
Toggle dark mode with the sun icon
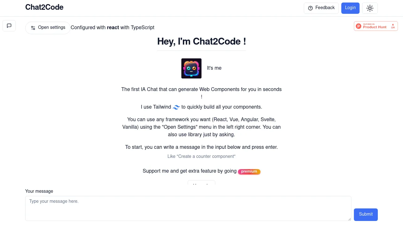click(370, 8)
